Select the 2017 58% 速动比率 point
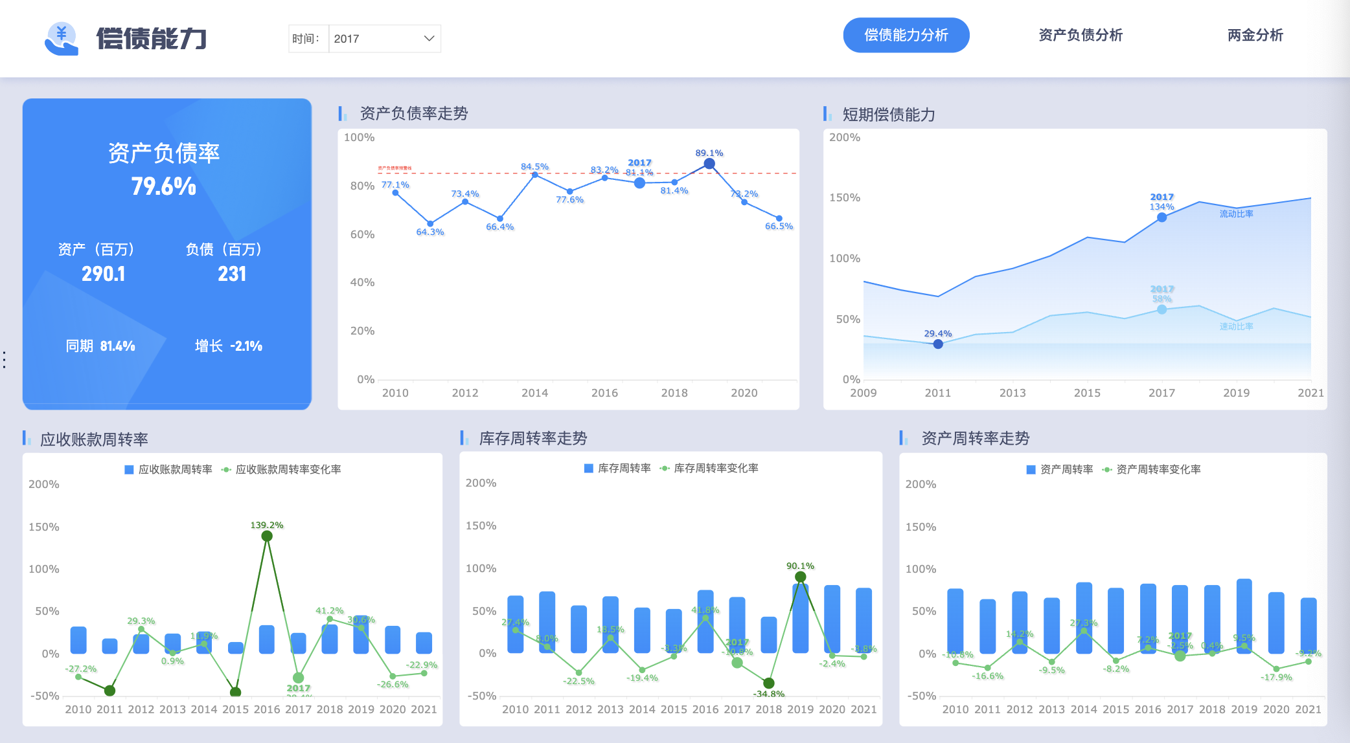Image resolution: width=1350 pixels, height=743 pixels. (x=1161, y=309)
